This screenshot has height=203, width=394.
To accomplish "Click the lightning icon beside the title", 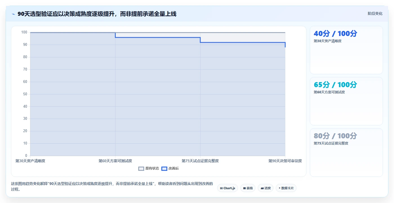I will click(x=13, y=14).
